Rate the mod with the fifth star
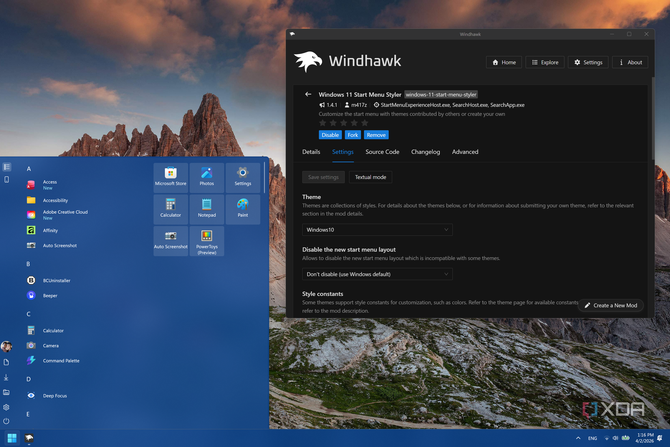This screenshot has height=447, width=670. [x=365, y=123]
